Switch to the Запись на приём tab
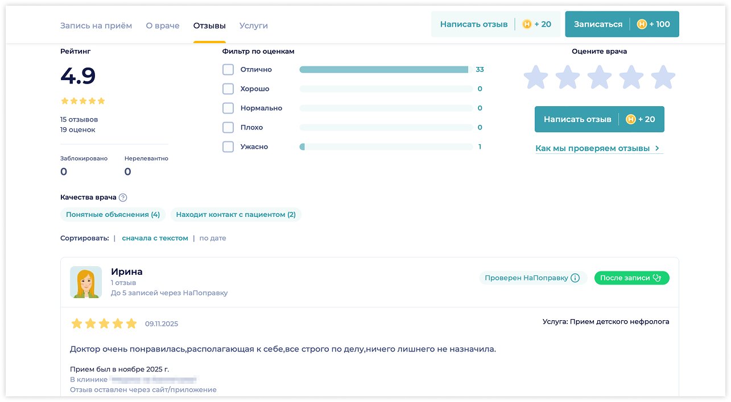The image size is (731, 402). tap(96, 26)
